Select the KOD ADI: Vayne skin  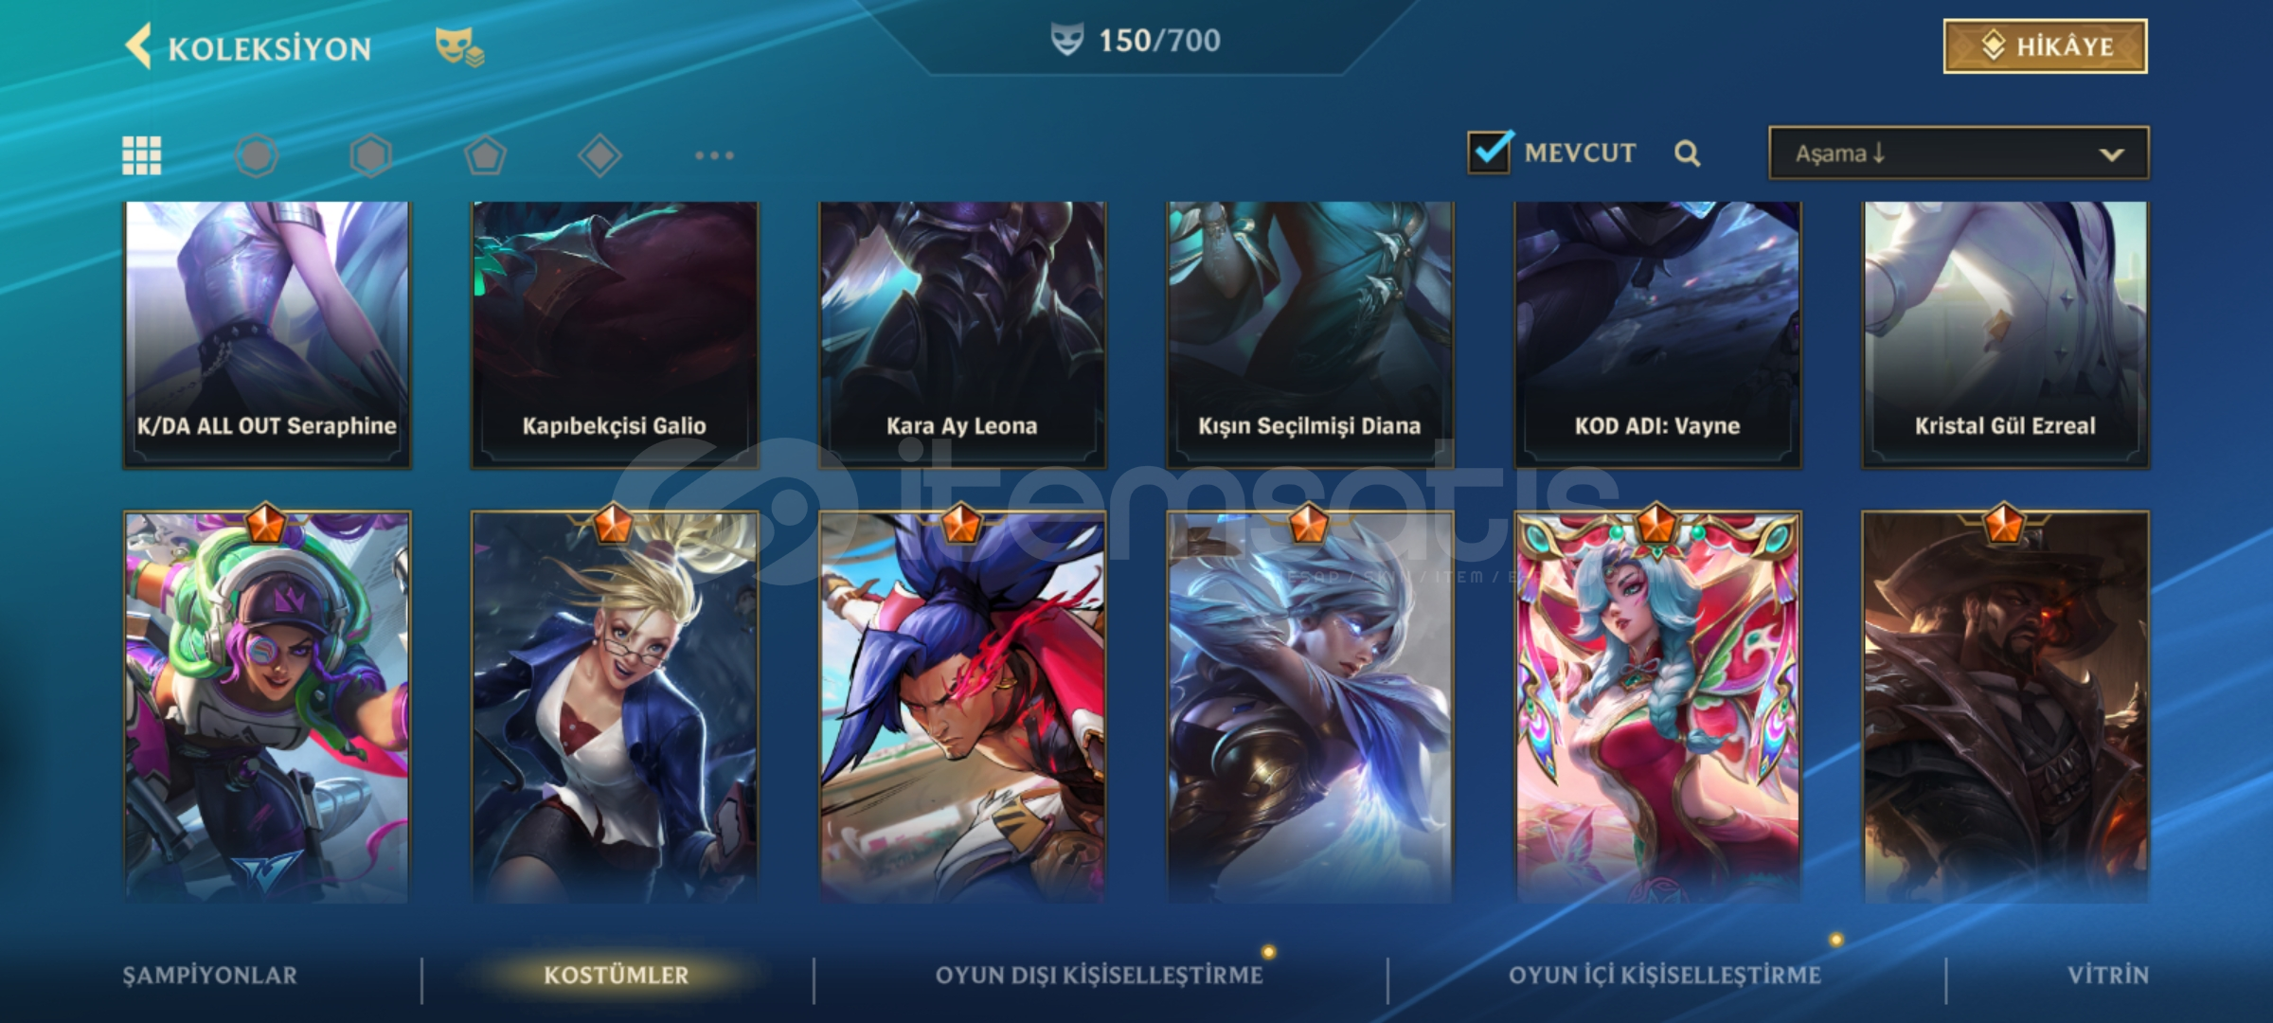(x=1657, y=334)
